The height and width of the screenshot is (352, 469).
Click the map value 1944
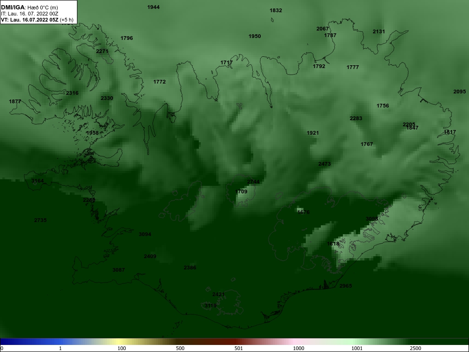point(153,7)
